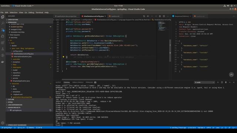
Task: Click the sync status icon in the status bar
Action: point(15,128)
